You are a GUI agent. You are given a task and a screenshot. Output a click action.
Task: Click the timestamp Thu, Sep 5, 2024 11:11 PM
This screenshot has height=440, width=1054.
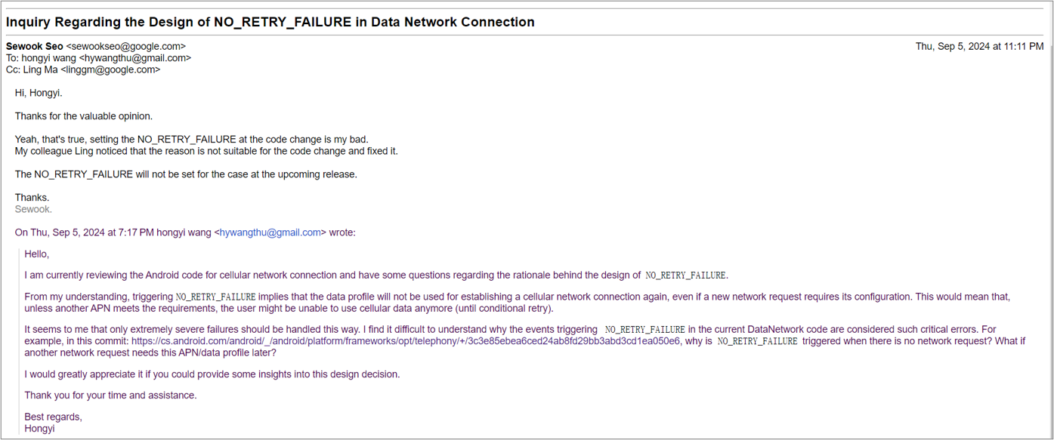click(x=979, y=46)
